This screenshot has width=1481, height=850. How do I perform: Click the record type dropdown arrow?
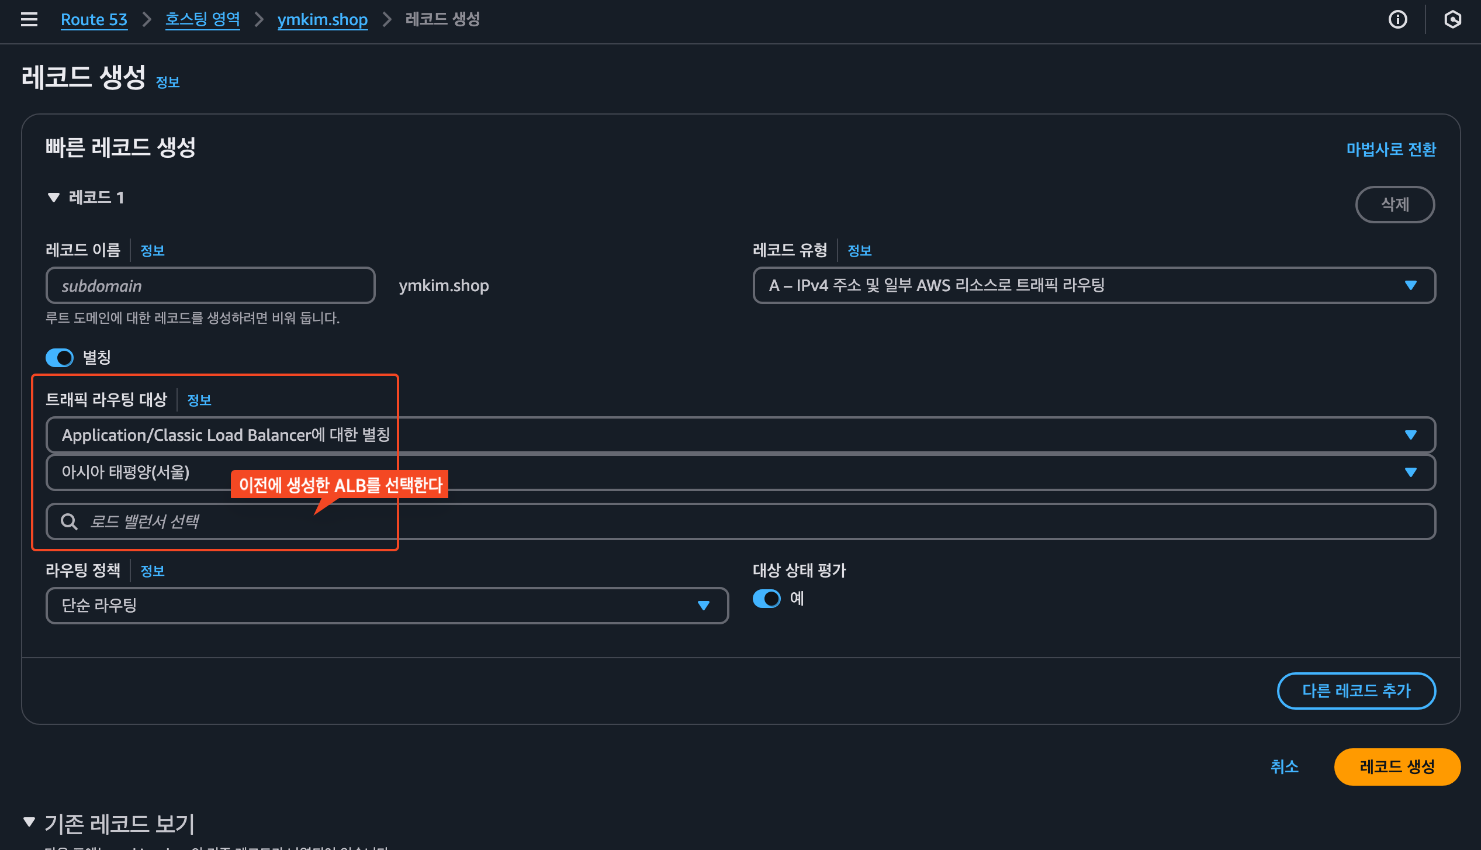coord(1410,285)
